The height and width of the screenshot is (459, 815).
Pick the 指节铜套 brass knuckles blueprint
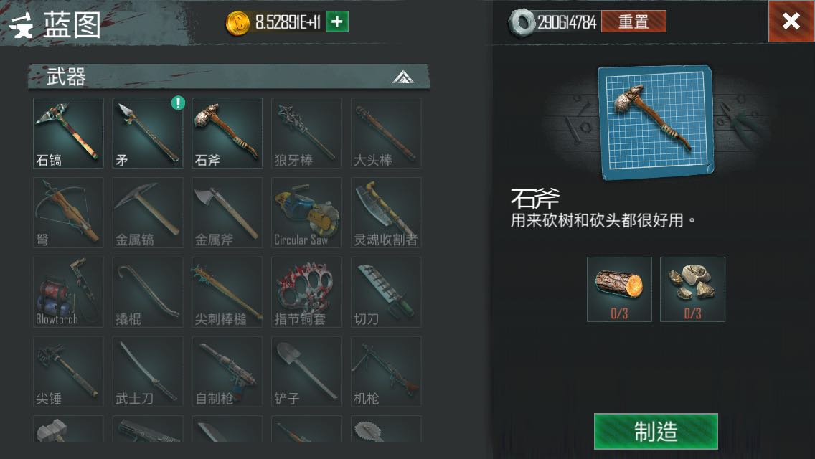(306, 292)
